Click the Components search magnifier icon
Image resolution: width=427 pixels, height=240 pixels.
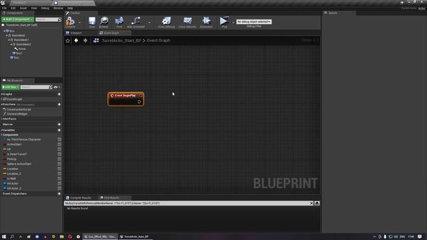tap(59, 19)
